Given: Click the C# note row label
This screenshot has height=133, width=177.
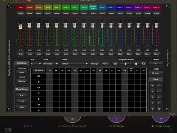Looking at the screenshot, I should point(39,88).
